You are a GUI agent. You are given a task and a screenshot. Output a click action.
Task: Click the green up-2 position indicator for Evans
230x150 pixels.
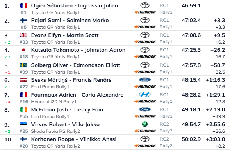click(7, 42)
